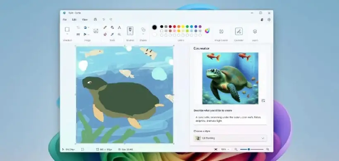339x161 pixels.
Task: Select the Pencil tool
Action: (105, 27)
